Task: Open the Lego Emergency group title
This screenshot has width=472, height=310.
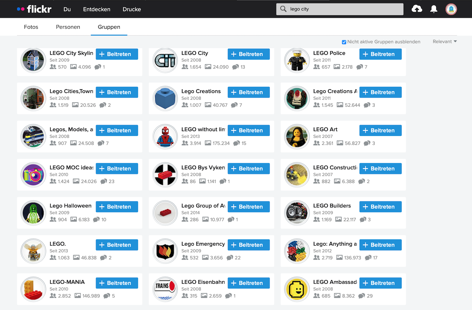Action: (203, 244)
